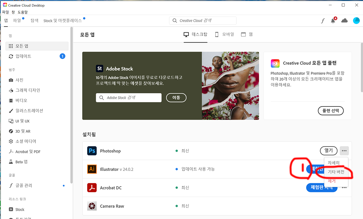Viewport: 363px width, 219px height.
Task: Open 글꼴 관리 in the sidebar
Action: point(20,185)
